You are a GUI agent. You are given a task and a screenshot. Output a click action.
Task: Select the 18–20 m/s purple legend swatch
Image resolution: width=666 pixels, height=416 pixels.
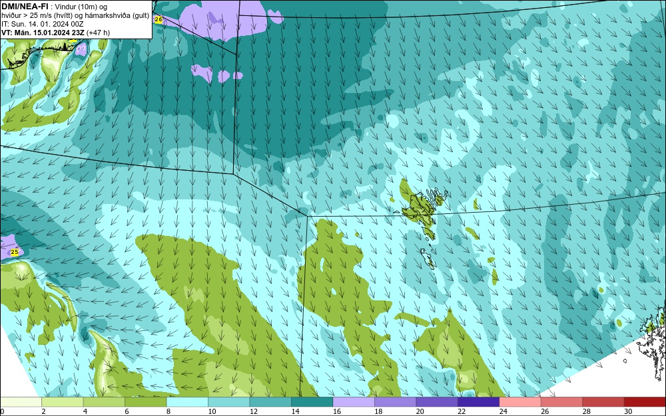pyautogui.click(x=396, y=402)
